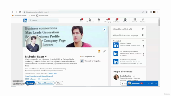Expand the B2C marketing ad chevron

pos(144,54)
